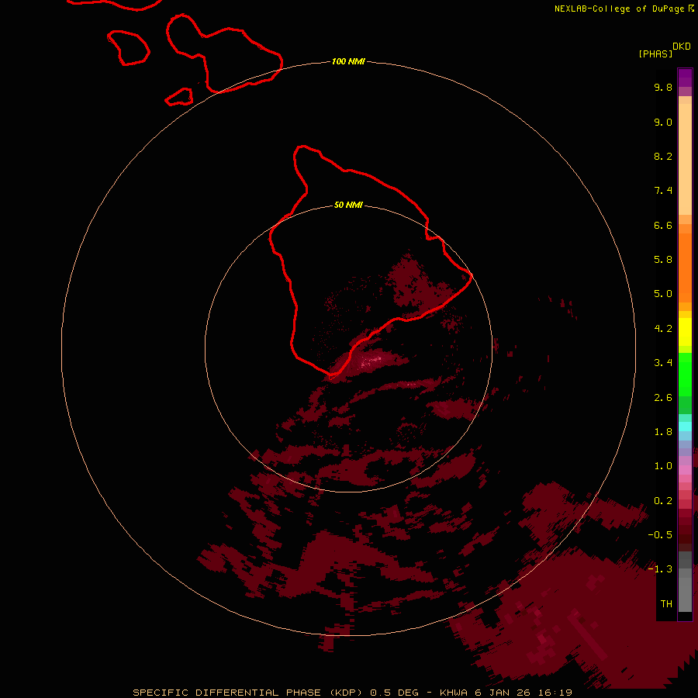This screenshot has height=698, width=698.
Task: Click the cyan segment of the color bar
Action: pyautogui.click(x=685, y=427)
